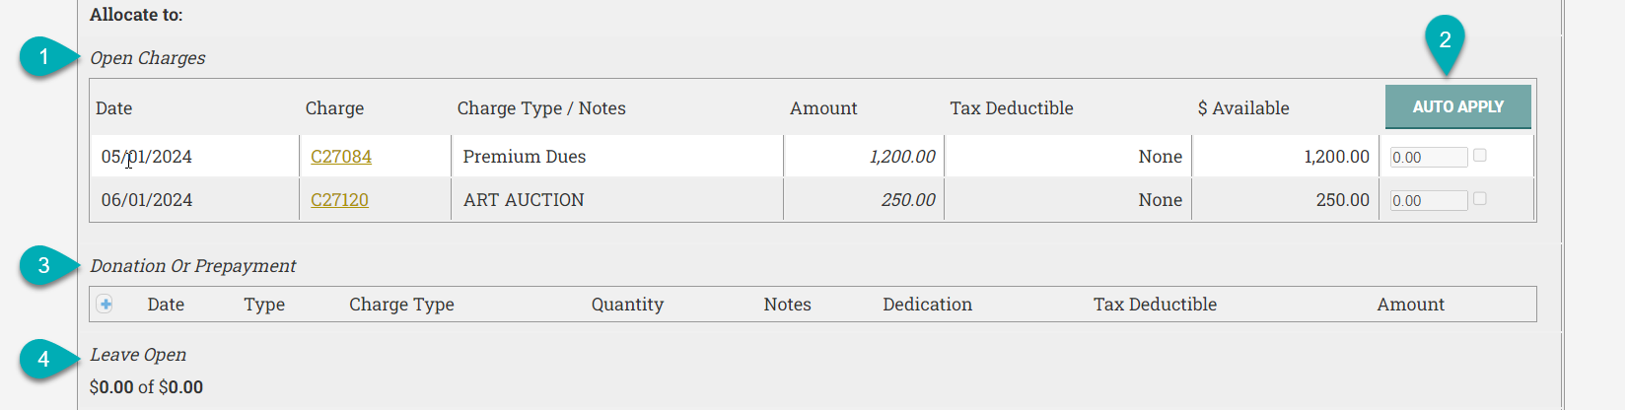
Task: Click the Quantity column header in donations
Action: point(627,305)
